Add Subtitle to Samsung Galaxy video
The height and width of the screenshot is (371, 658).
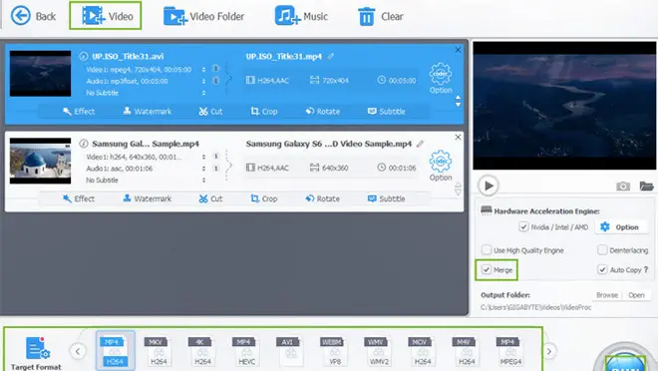coord(386,198)
